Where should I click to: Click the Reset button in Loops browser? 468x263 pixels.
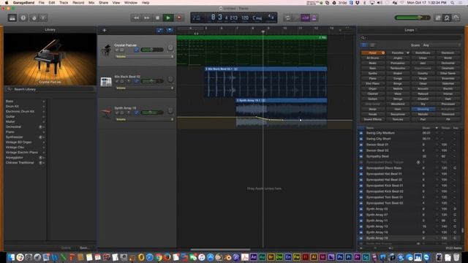tap(373, 53)
